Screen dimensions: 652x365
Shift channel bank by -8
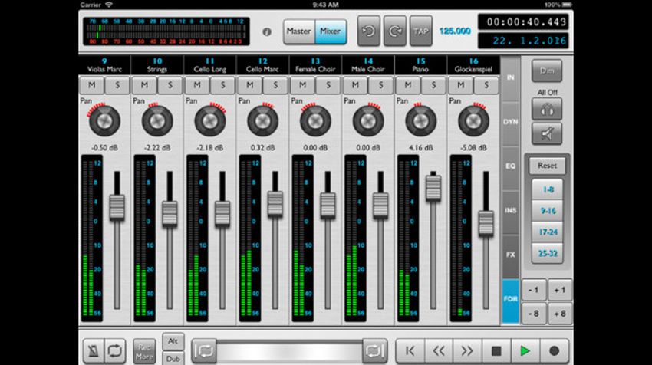click(534, 314)
